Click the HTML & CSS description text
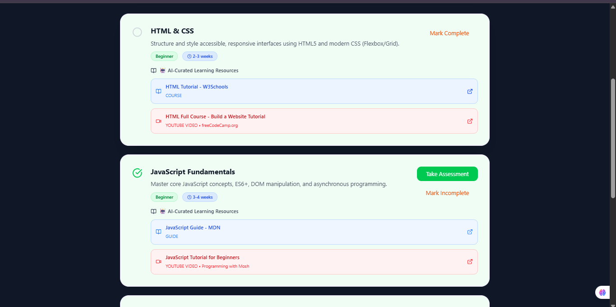Screen dimensions: 616x307 tap(275, 44)
